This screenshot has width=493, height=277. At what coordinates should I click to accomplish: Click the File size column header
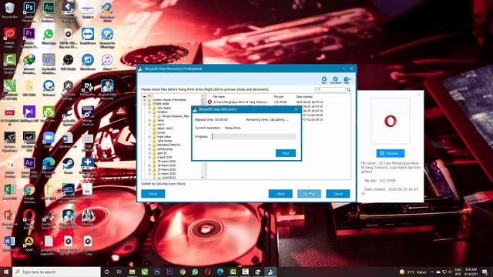coord(278,97)
